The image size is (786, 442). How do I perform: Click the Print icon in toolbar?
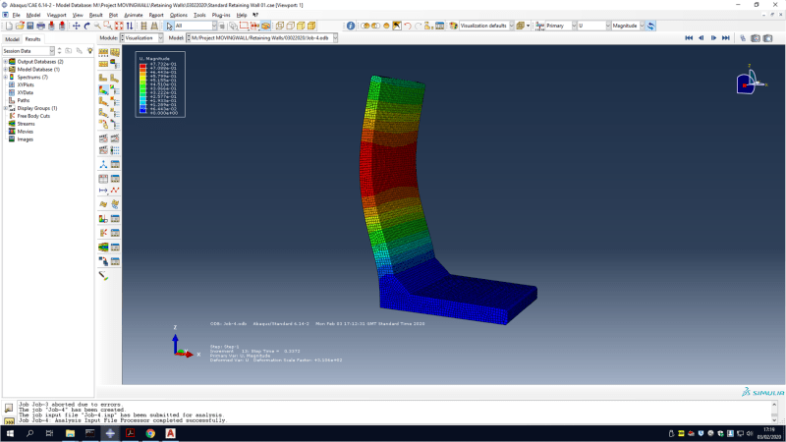pyautogui.click(x=40, y=26)
